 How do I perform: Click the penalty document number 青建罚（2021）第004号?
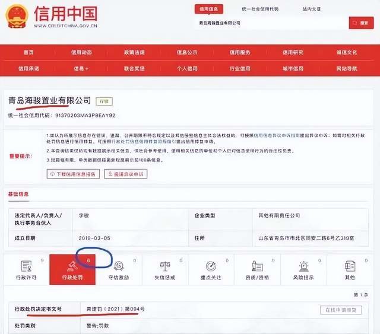116,309
